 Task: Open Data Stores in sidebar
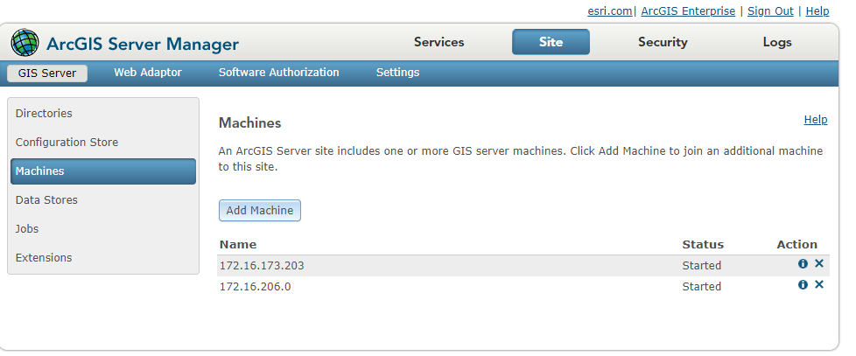click(x=103, y=200)
